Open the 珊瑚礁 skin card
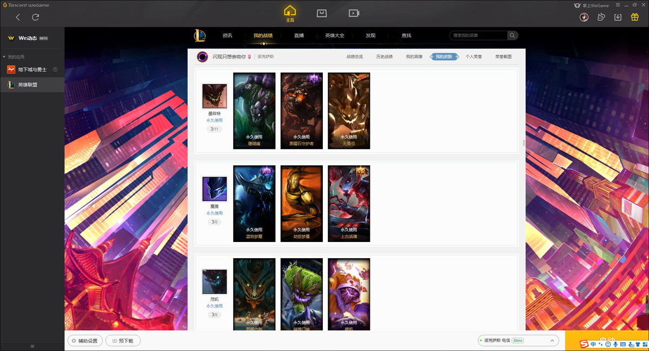The width and height of the screenshot is (649, 351). click(x=254, y=111)
